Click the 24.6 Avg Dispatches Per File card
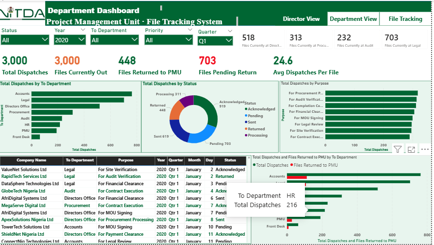The height and width of the screenshot is (245, 434). coord(306,66)
